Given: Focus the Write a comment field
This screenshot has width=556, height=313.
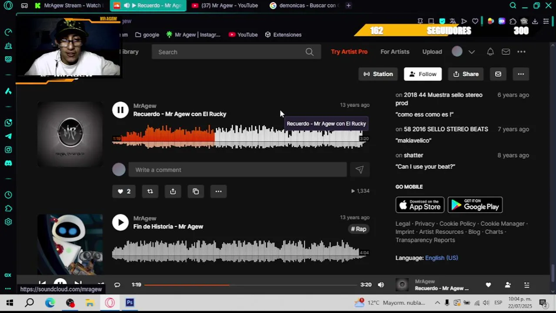Looking at the screenshot, I should (x=238, y=170).
